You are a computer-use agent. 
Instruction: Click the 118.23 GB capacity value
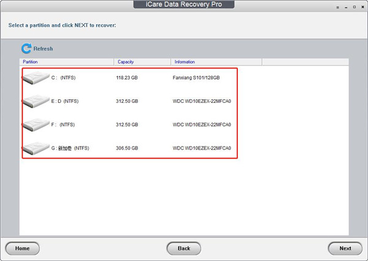127,78
